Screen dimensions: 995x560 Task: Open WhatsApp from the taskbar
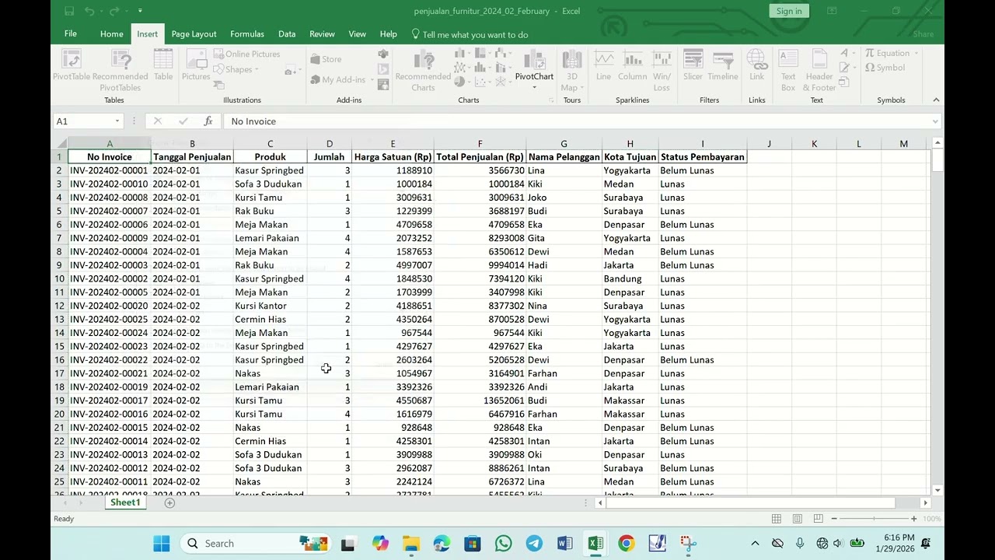tap(503, 544)
